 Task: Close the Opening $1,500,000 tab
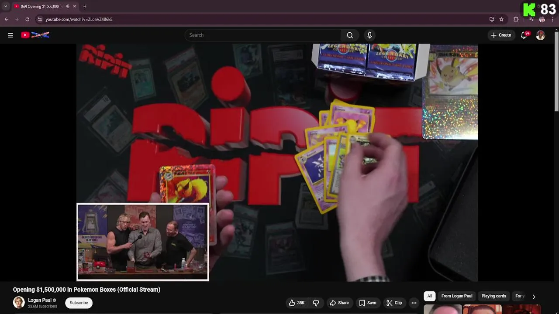pyautogui.click(x=74, y=6)
